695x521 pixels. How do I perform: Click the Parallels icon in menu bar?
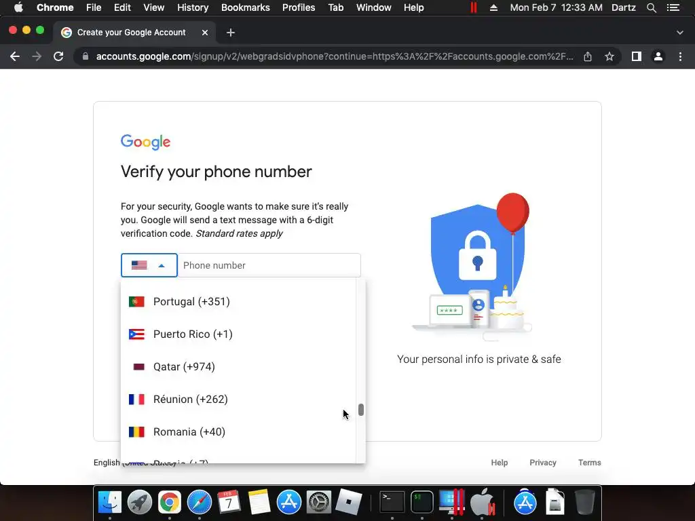[473, 7]
